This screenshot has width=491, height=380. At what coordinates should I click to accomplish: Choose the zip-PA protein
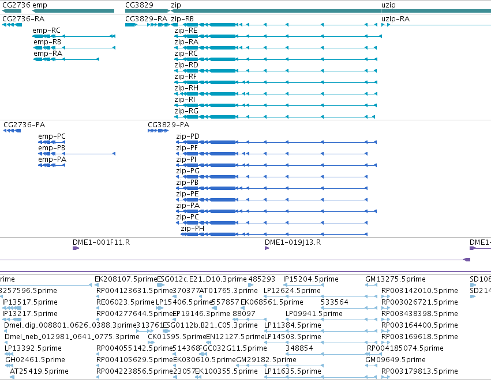coord(188,206)
